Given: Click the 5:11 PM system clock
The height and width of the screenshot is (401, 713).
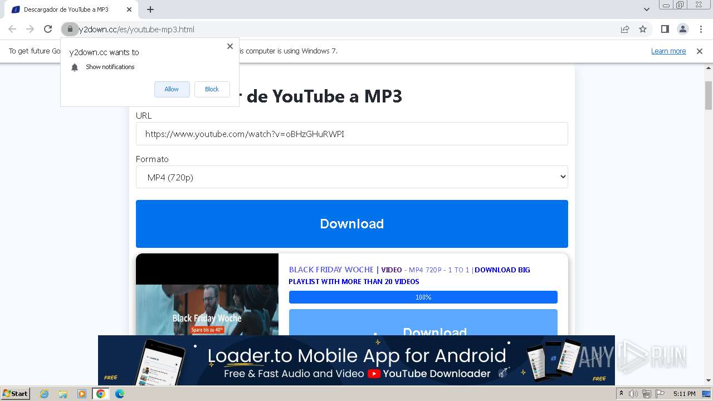Looking at the screenshot, I should click(x=684, y=394).
